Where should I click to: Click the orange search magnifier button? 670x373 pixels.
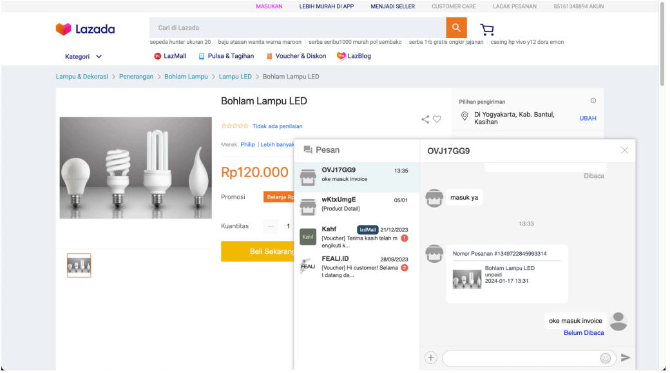coord(456,28)
